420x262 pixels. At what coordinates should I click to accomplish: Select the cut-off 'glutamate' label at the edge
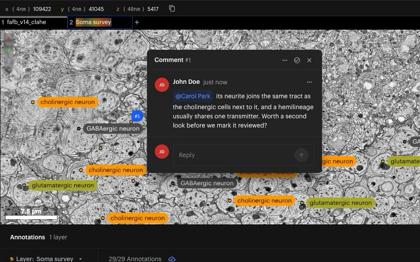tap(403, 161)
